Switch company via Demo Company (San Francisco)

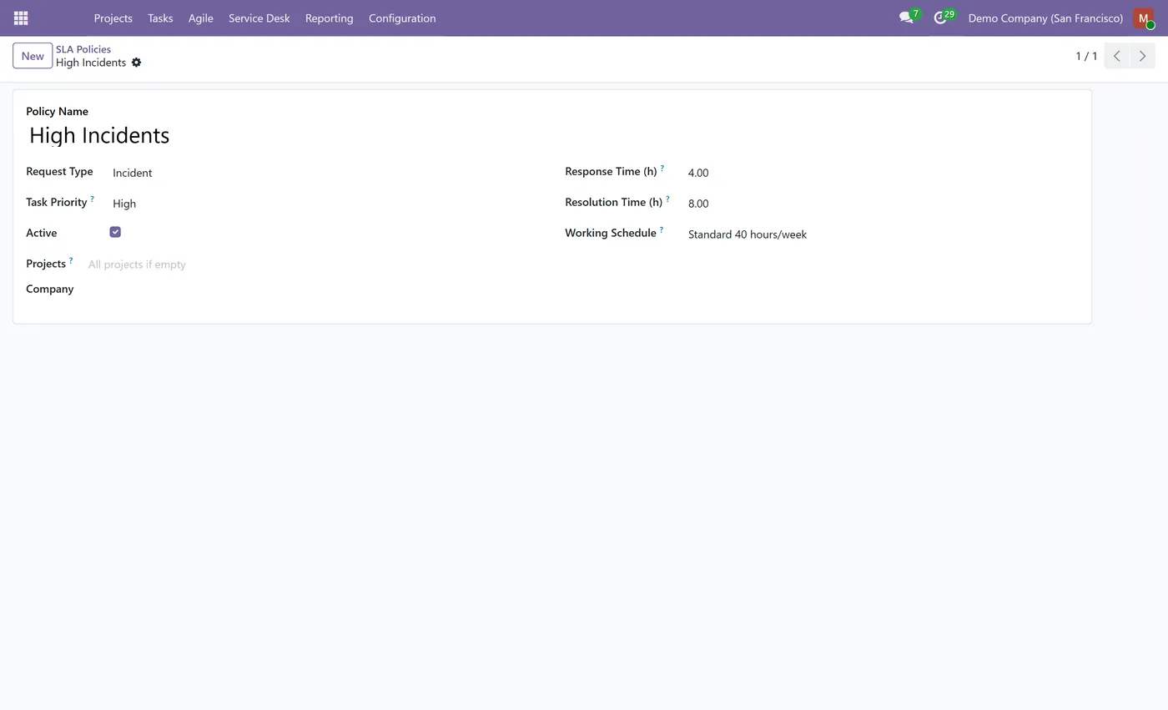1045,18
